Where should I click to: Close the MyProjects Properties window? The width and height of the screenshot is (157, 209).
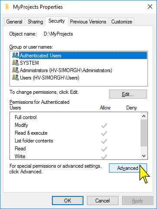click(150, 7)
